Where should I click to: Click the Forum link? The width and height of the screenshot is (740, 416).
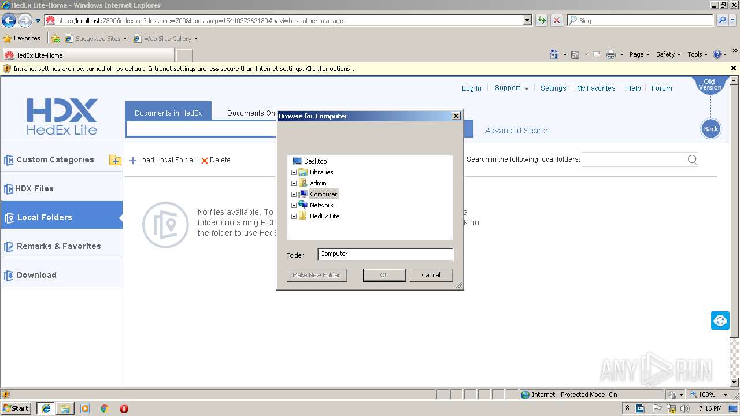[x=661, y=88]
